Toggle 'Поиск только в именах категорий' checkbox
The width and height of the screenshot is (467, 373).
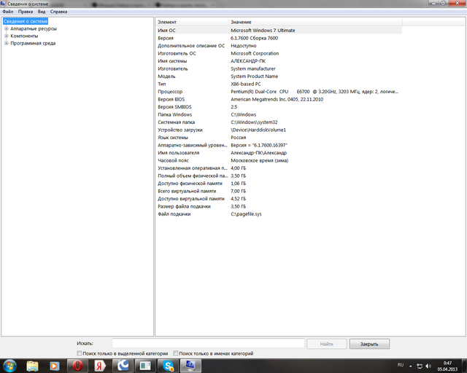[x=175, y=353]
